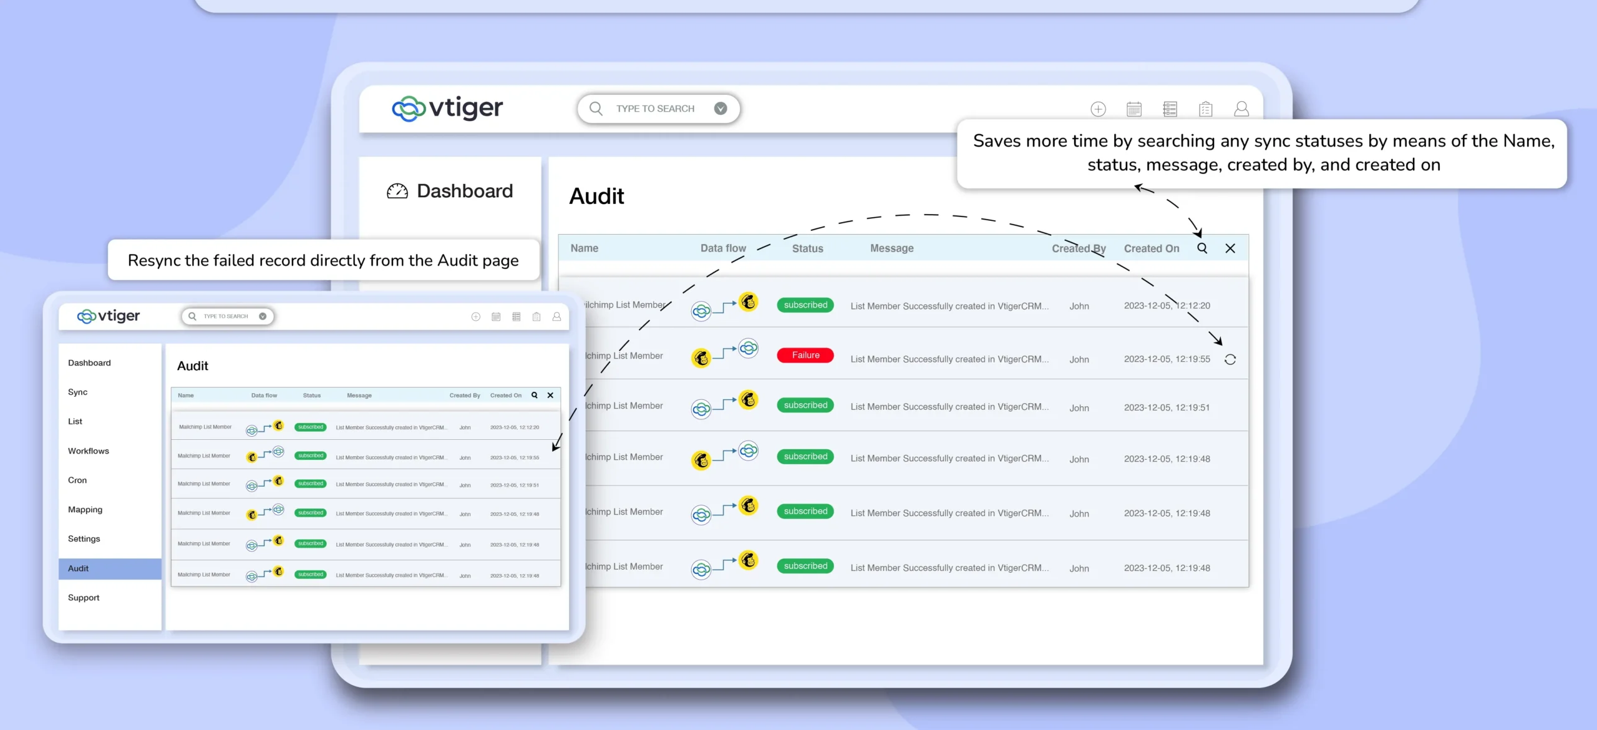
Task: Expand the dropdown arrow in large search box
Action: 721,109
